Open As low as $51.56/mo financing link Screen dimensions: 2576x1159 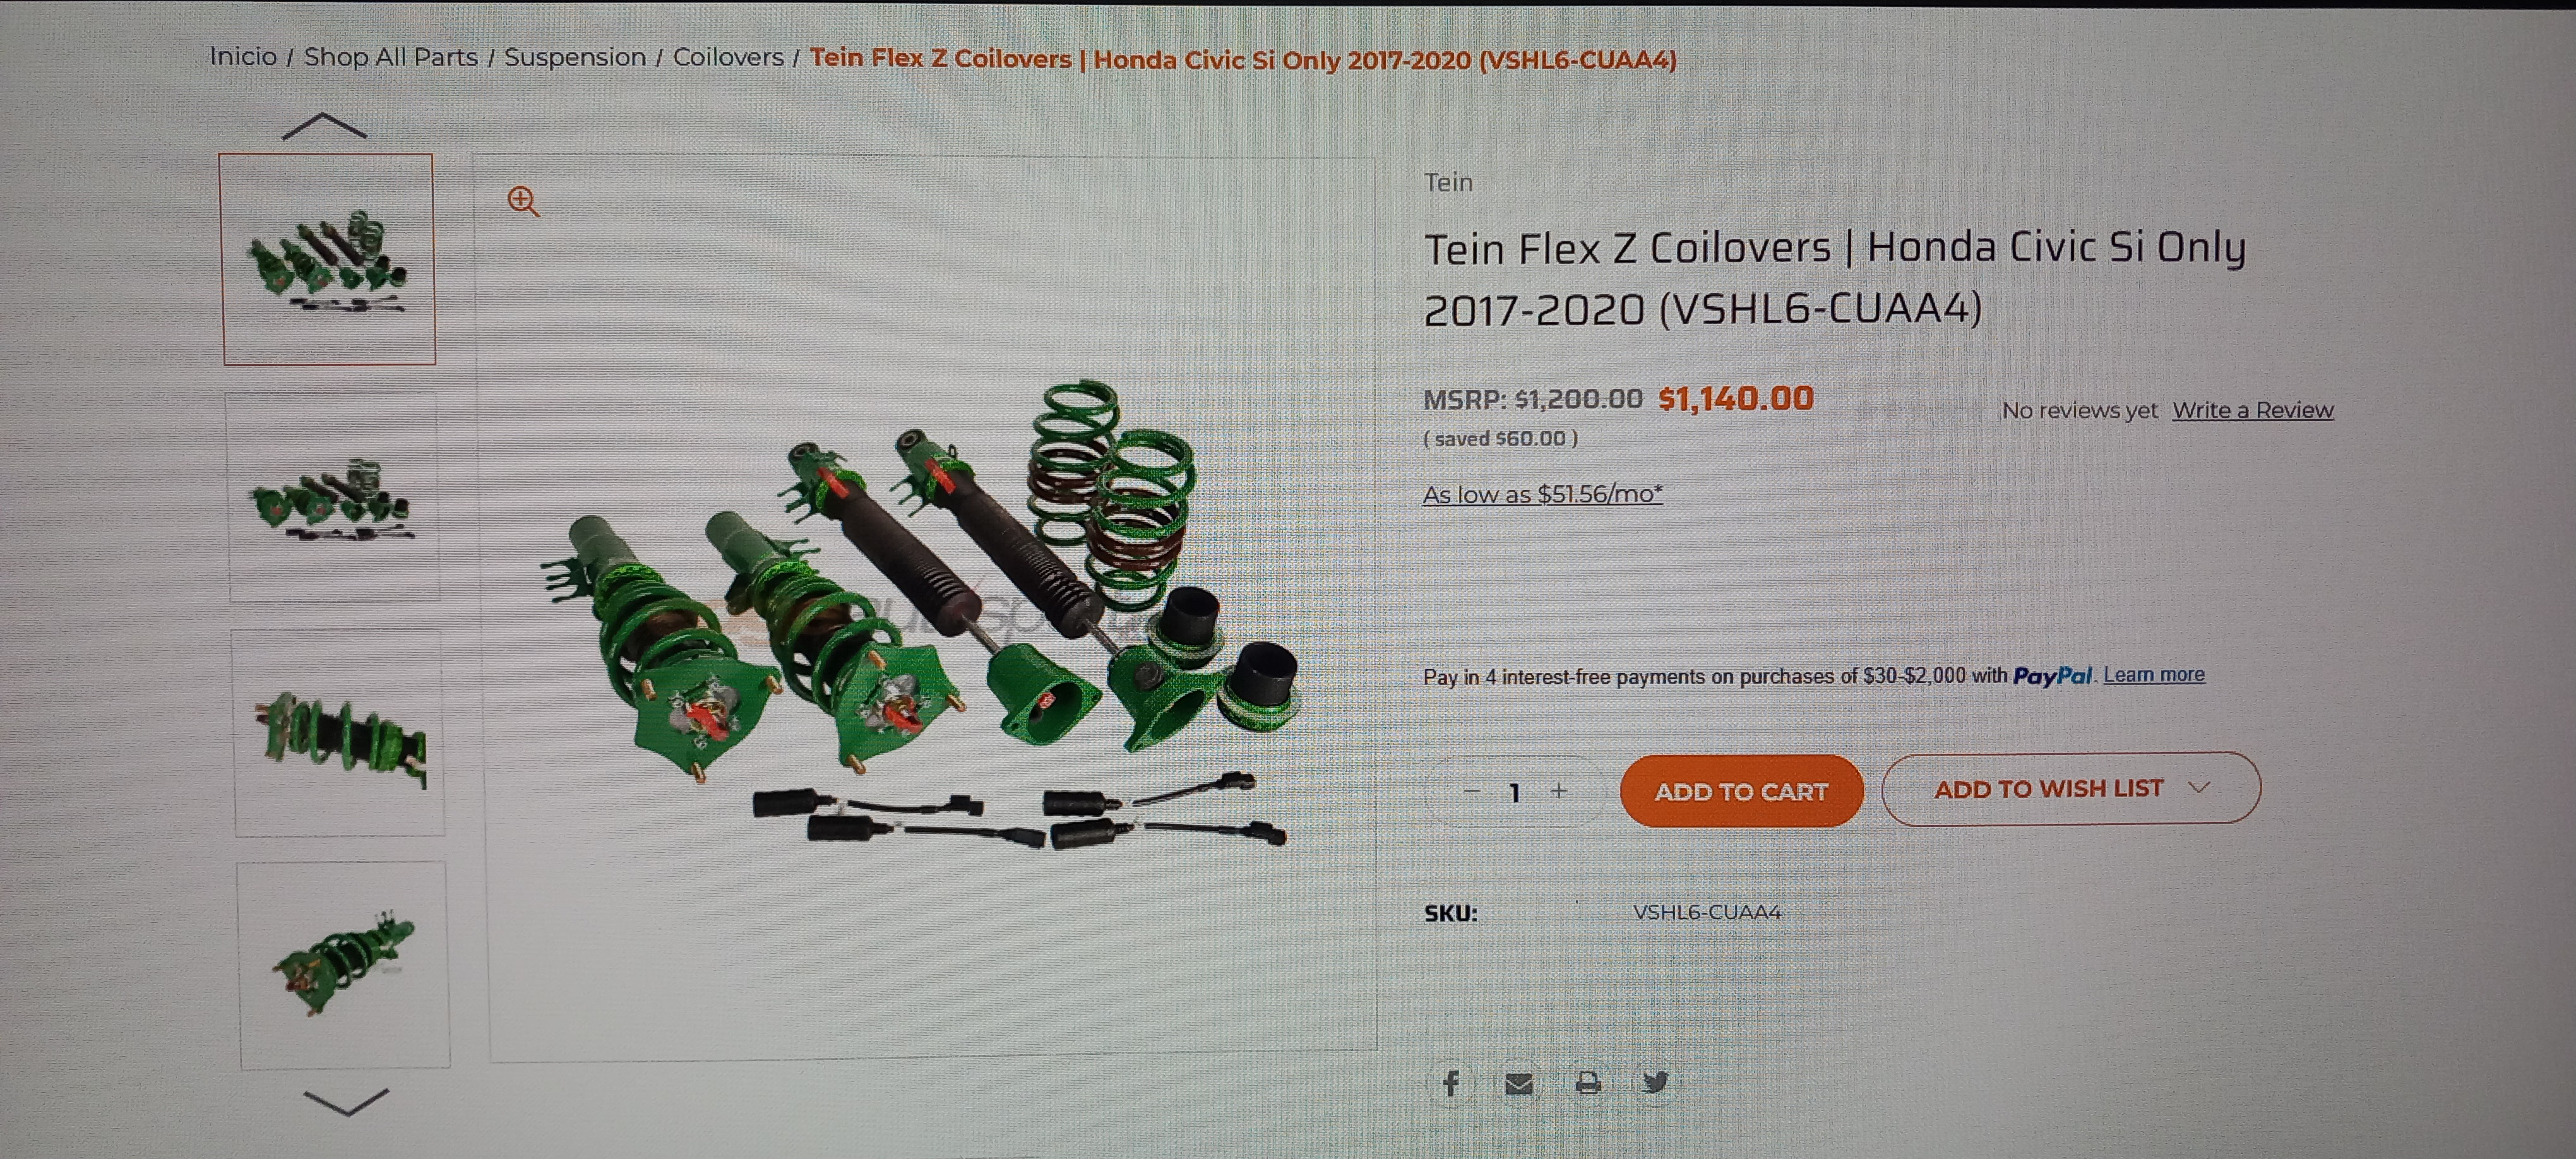click(1542, 494)
